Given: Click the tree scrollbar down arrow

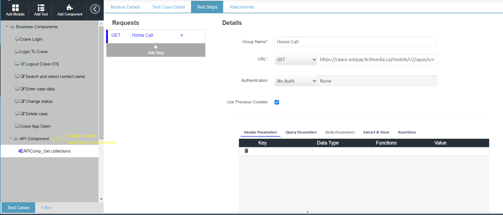Looking at the screenshot, I should (101, 199).
